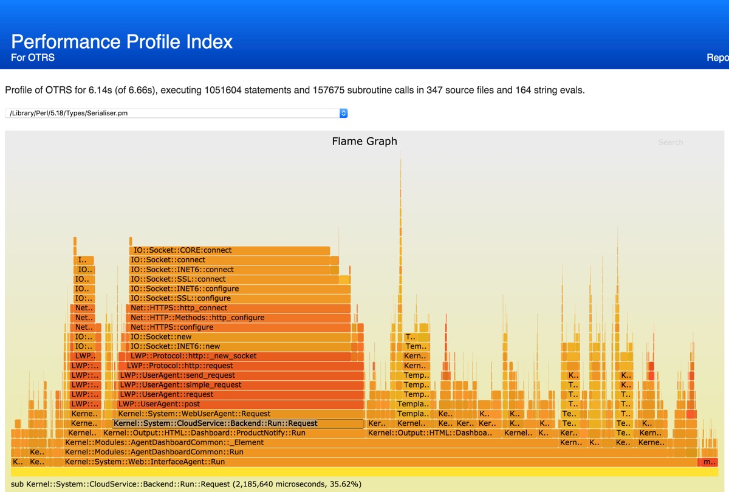Zoom into the LWP::UserAgent::post frame
This screenshot has width=729, height=492.
tap(241, 404)
